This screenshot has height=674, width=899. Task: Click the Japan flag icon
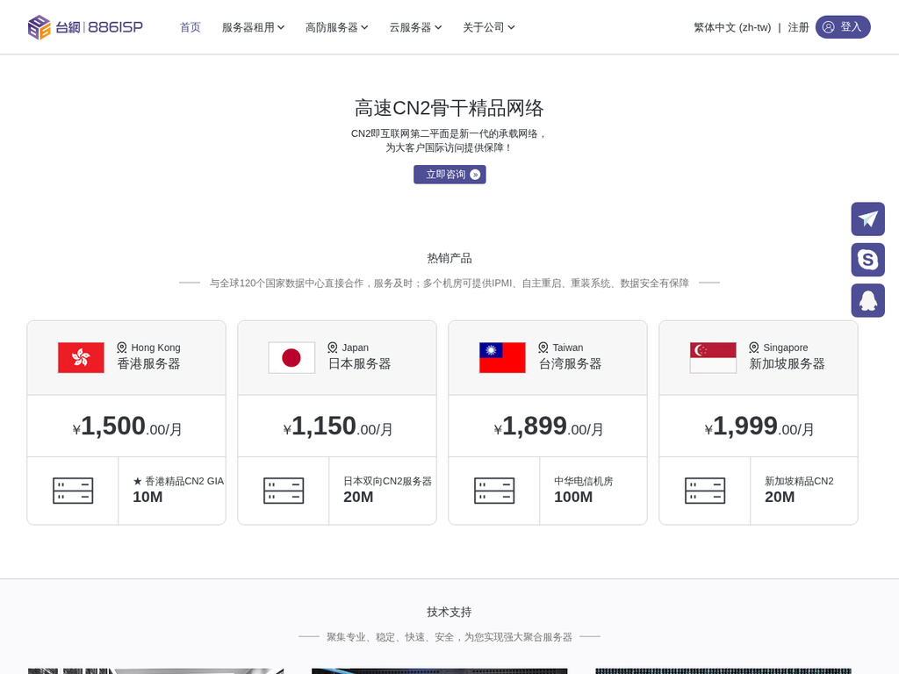pos(291,358)
